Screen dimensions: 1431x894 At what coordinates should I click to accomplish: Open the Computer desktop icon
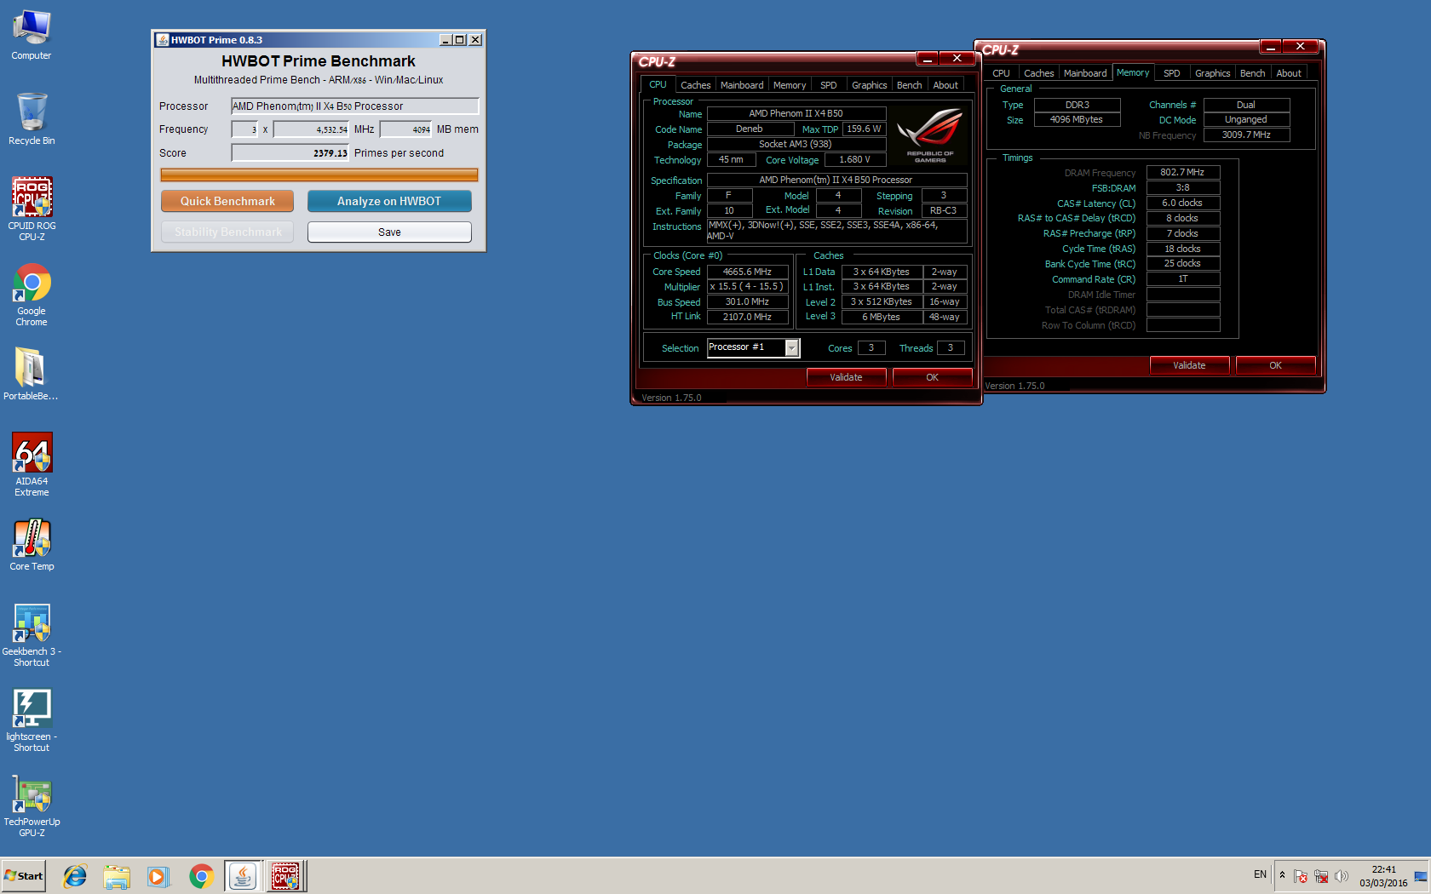32,36
